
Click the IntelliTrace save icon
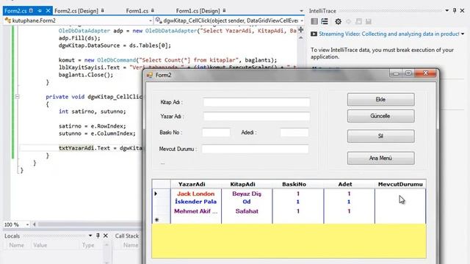[x=369, y=21]
